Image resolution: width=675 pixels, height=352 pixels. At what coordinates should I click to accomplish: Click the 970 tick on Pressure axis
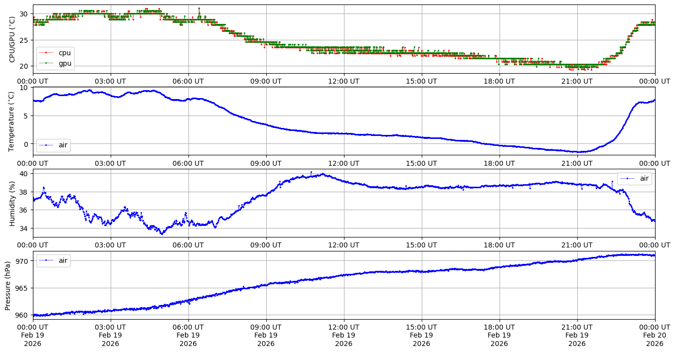(x=23, y=261)
